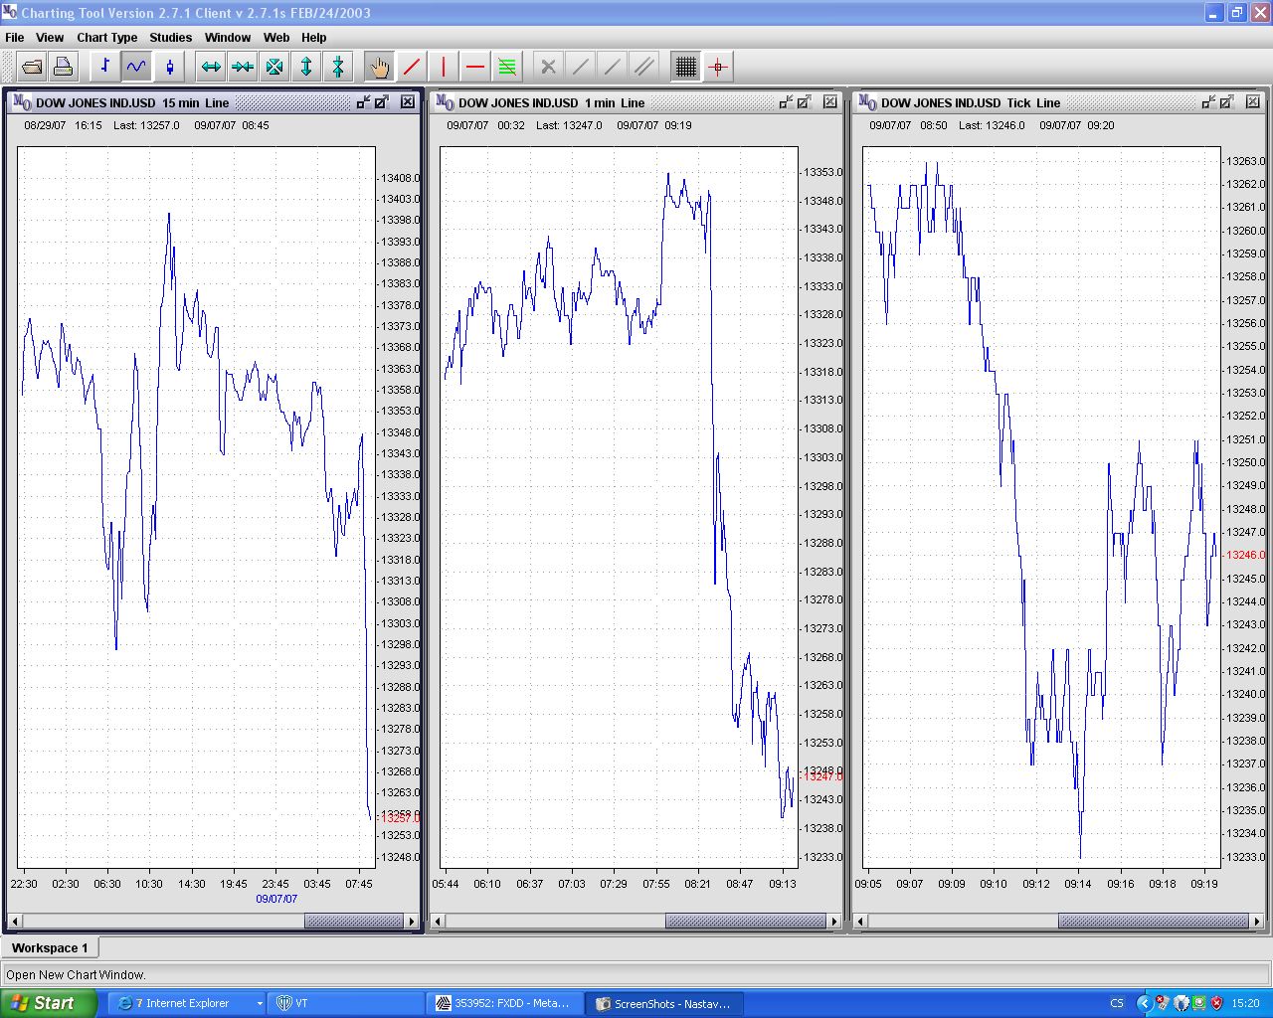Open the Window menu

[x=228, y=38]
